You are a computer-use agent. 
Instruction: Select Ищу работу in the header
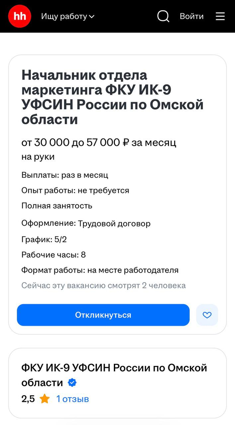pos(65,16)
